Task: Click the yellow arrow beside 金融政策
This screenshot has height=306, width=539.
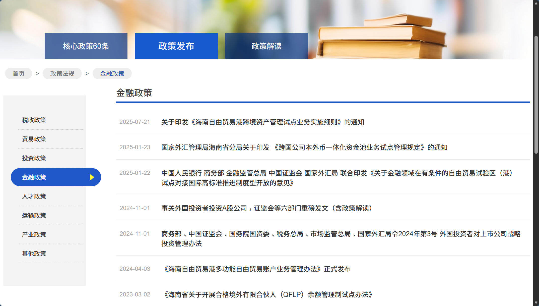Action: (x=92, y=177)
